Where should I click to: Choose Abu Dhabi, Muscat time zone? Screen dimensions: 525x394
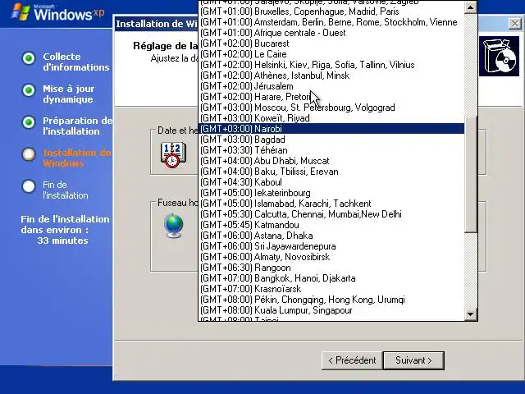(331, 161)
